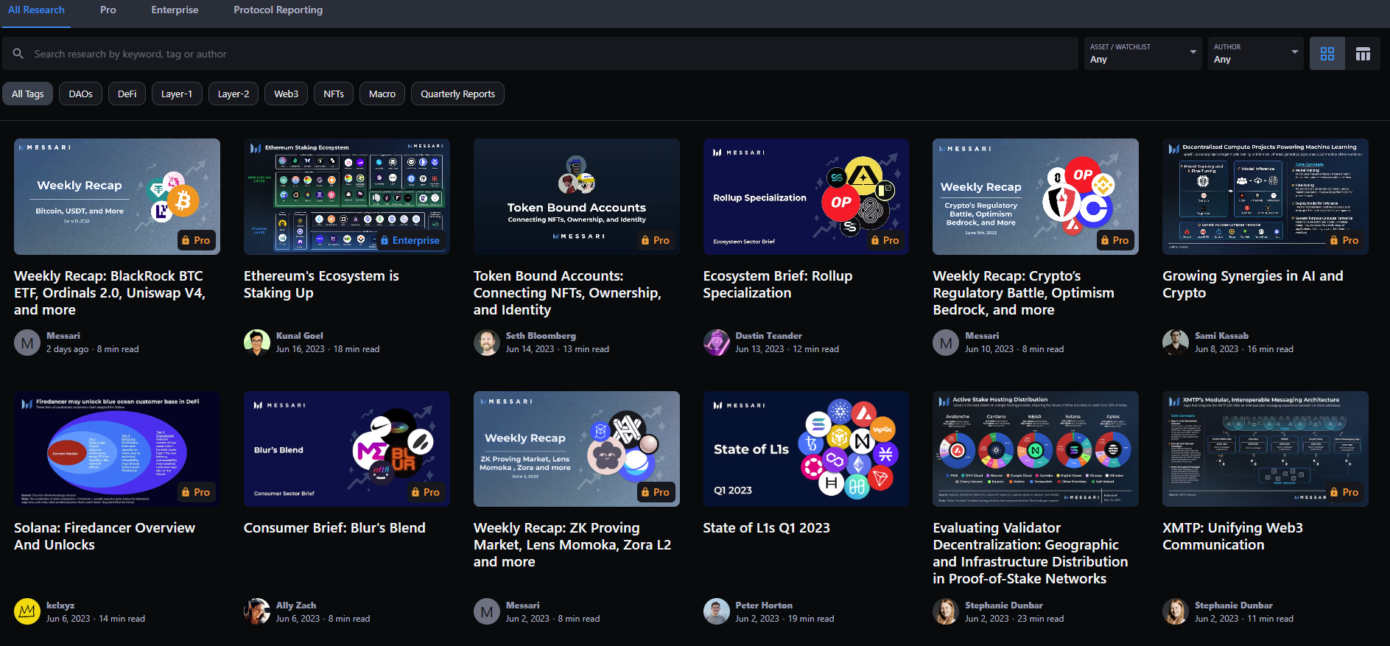
Task: Click Messari avatar dated Jun 10, 2023
Action: coord(946,343)
